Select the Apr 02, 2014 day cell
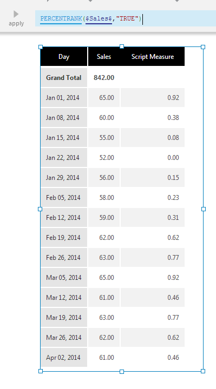Screen dimensions: 216x389 coord(64,358)
